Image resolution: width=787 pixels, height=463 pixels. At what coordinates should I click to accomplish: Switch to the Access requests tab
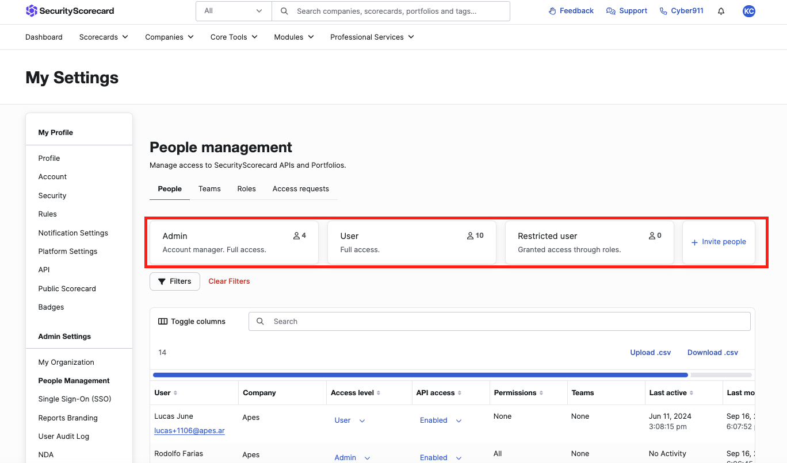[x=301, y=188]
